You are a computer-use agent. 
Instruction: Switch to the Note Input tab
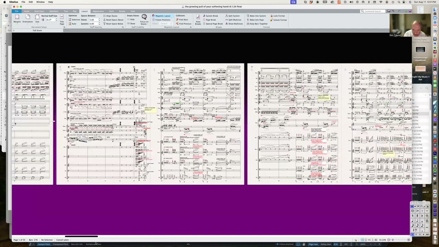(39, 11)
